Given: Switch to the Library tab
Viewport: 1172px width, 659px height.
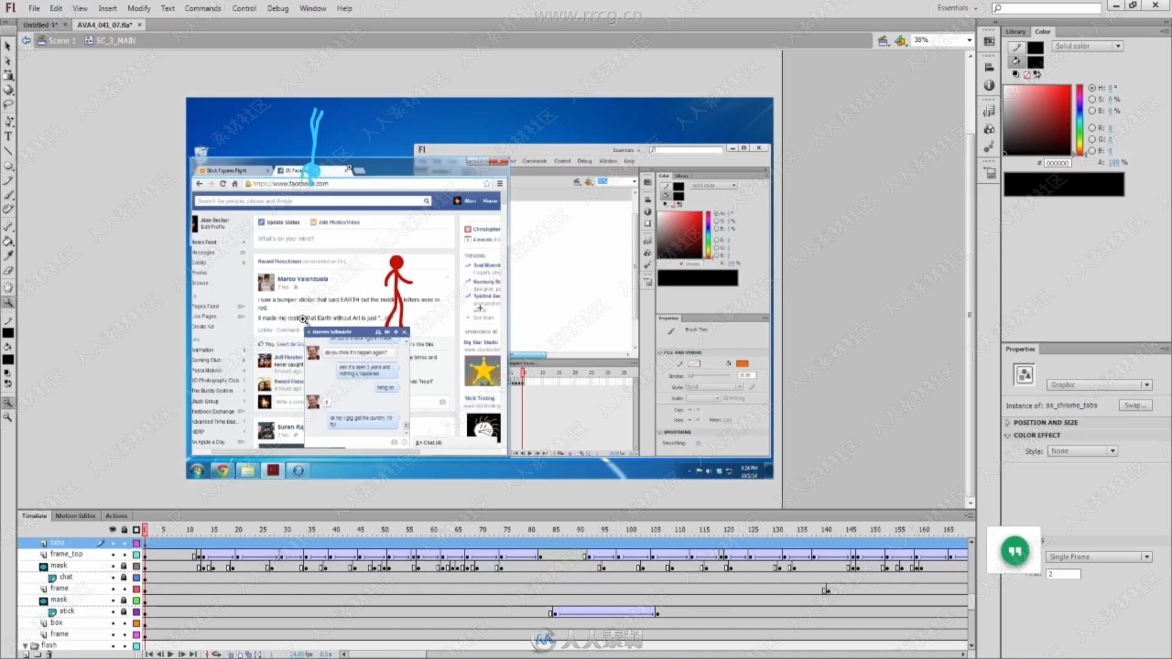Looking at the screenshot, I should 1016,32.
